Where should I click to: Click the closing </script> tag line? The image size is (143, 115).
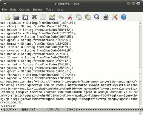click(x=8, y=106)
